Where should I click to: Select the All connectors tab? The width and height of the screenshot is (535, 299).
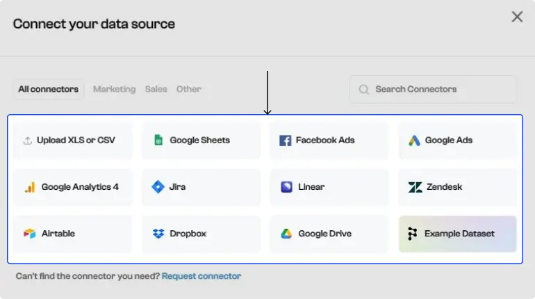pos(48,89)
